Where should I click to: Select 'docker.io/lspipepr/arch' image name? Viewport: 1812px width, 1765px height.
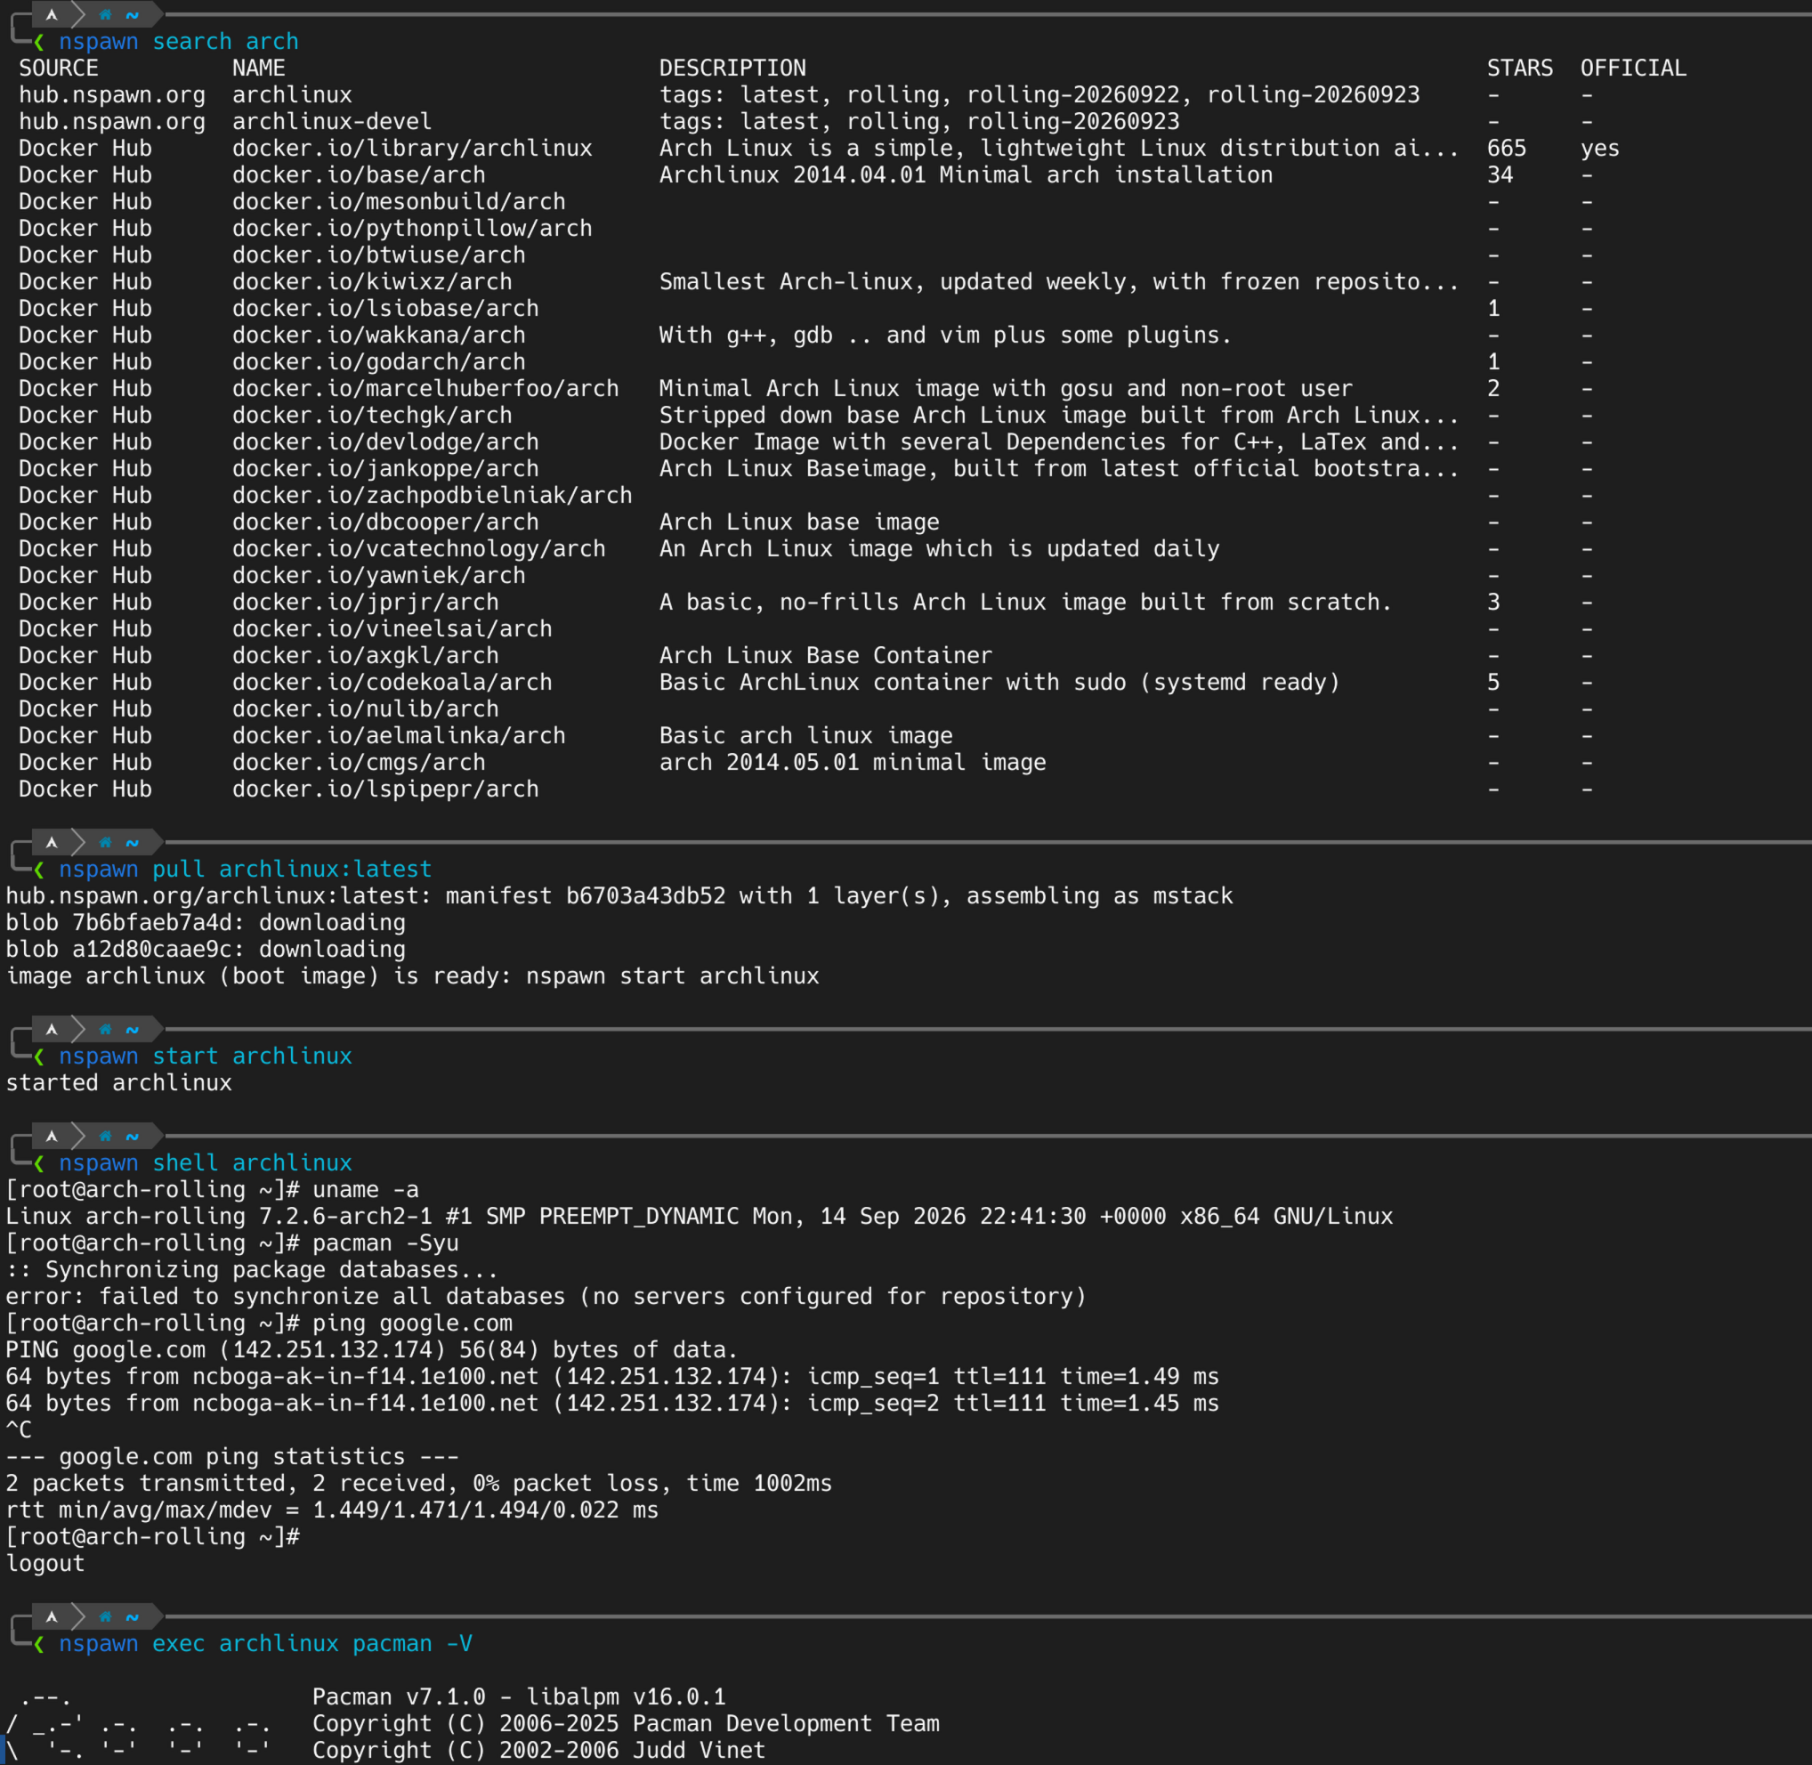click(x=385, y=789)
